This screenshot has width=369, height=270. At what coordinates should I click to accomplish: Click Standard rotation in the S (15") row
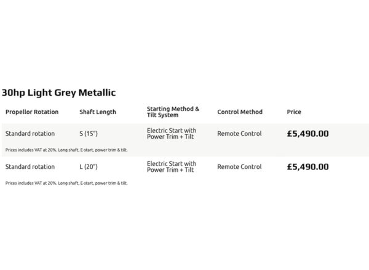30,133
